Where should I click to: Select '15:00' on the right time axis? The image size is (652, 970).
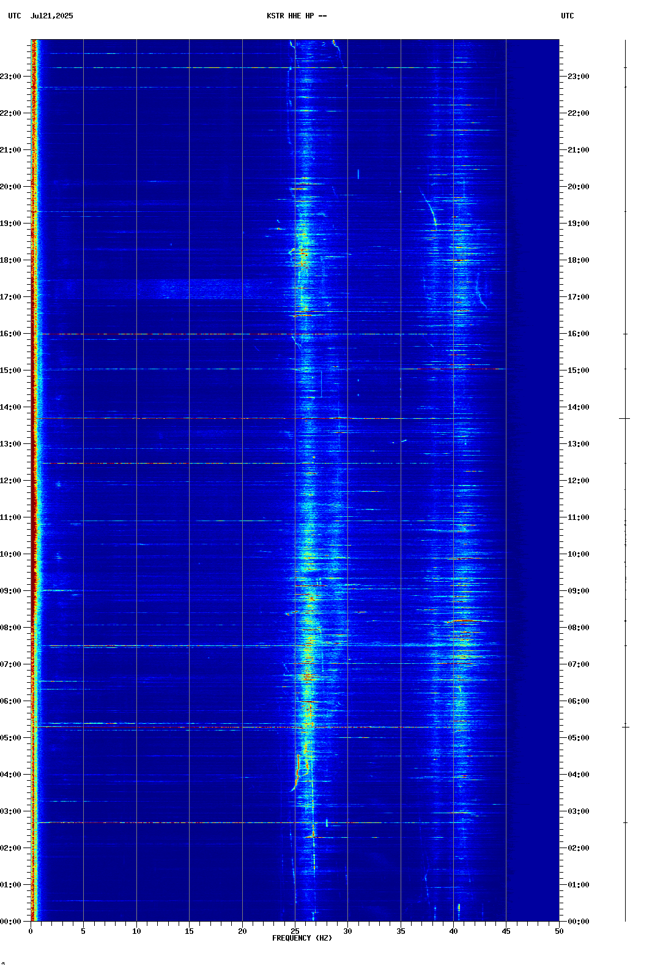coord(579,370)
